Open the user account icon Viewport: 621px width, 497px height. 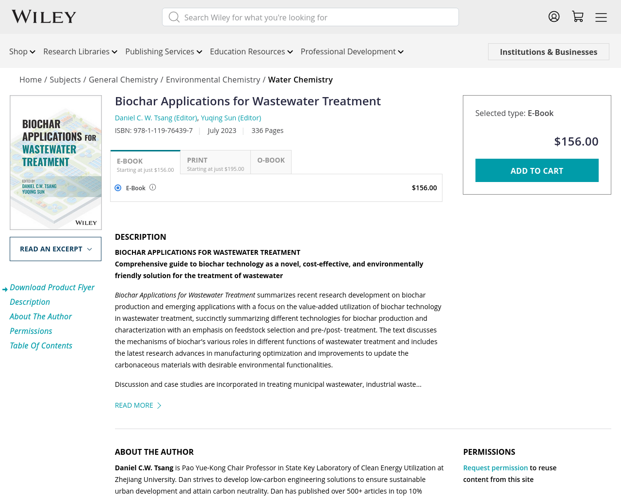[554, 17]
